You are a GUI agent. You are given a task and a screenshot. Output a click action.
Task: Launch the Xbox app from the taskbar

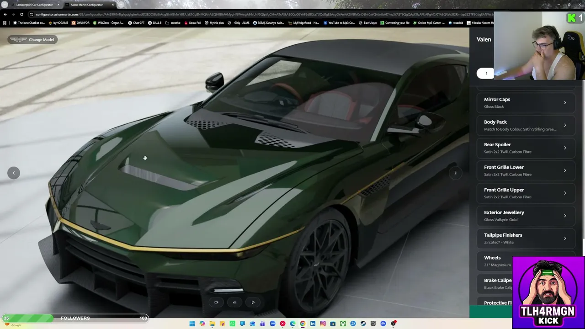point(343,324)
